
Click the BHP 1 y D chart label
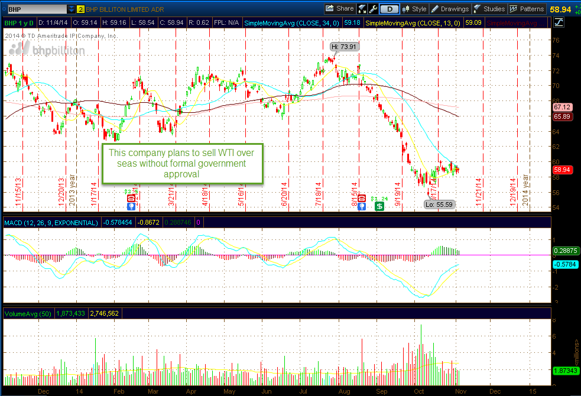click(x=18, y=23)
